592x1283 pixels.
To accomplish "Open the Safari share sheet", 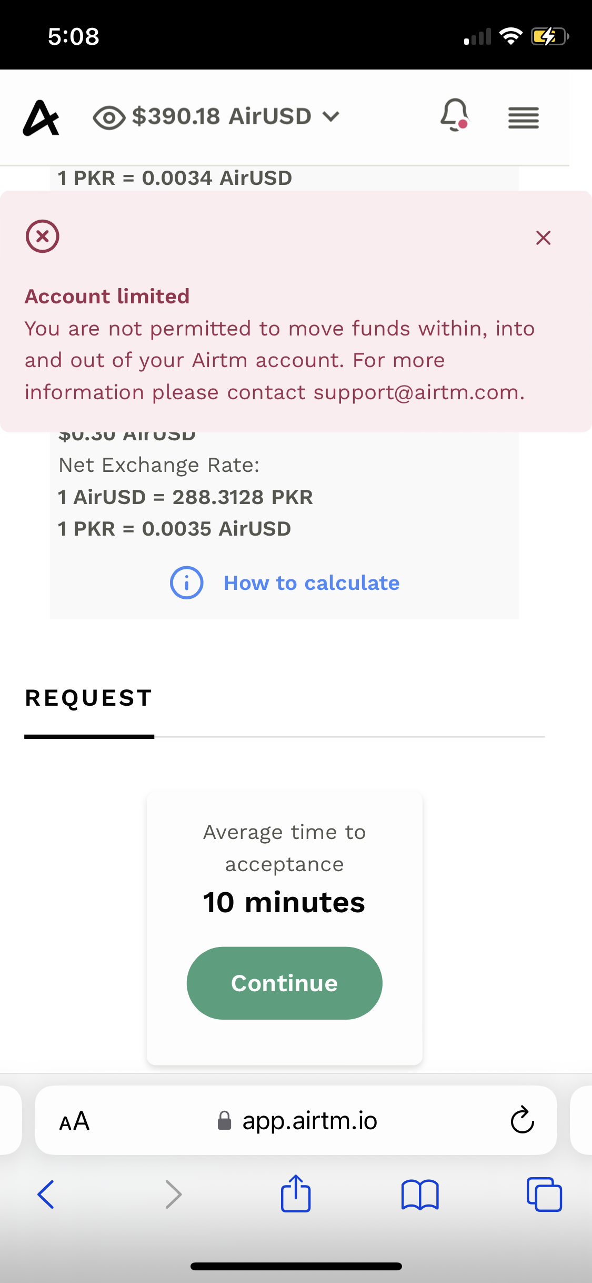I will (296, 1193).
